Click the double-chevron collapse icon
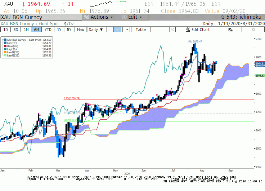Screen dimensions: 265x191 point(172,30)
